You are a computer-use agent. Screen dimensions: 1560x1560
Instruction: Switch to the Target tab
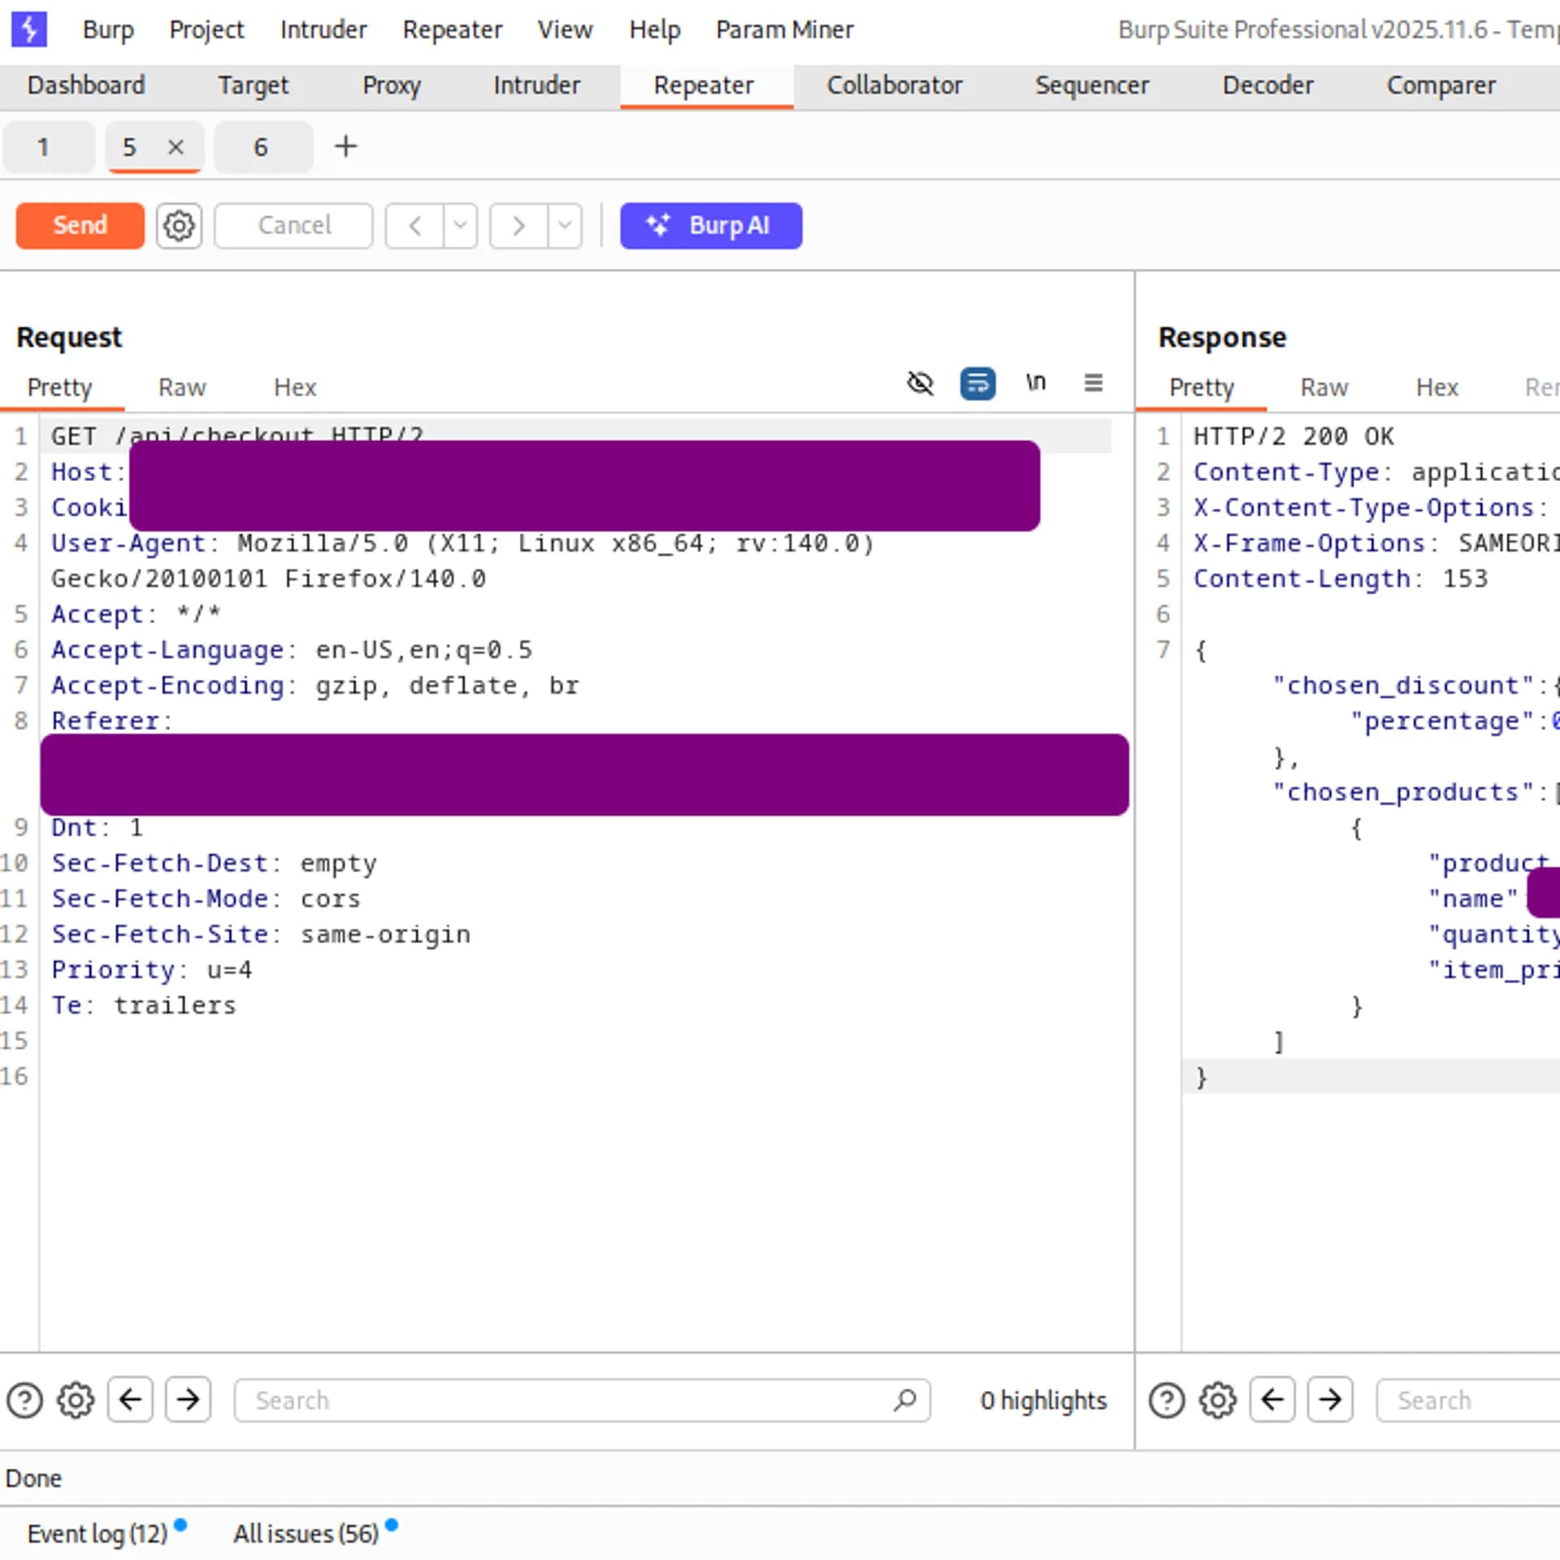click(x=253, y=85)
